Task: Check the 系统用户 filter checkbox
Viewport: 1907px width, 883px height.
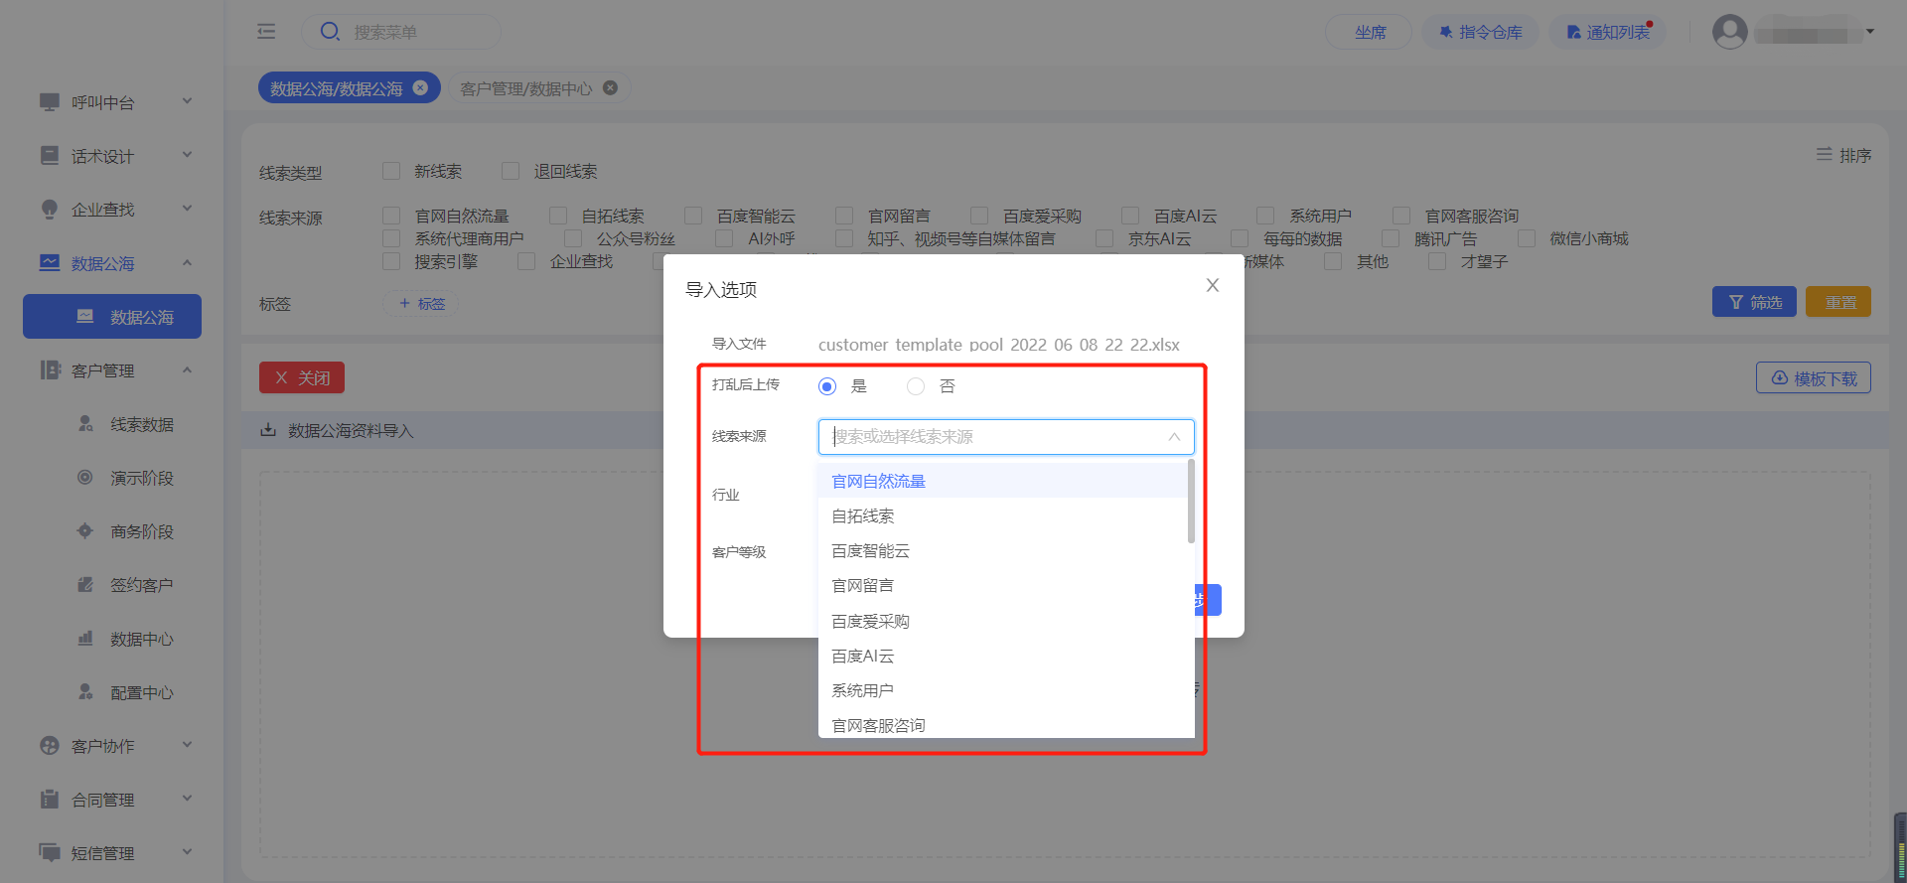Action: point(1265,216)
